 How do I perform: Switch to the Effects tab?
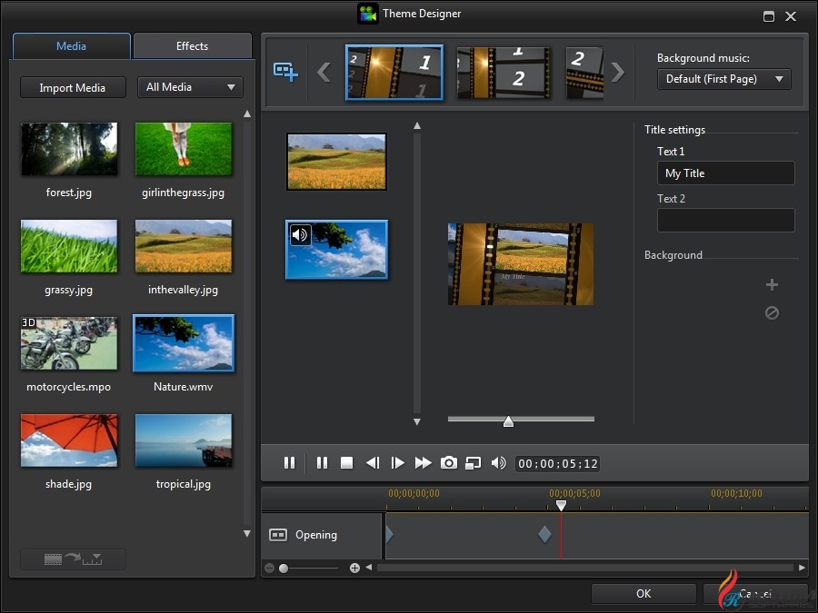click(192, 46)
